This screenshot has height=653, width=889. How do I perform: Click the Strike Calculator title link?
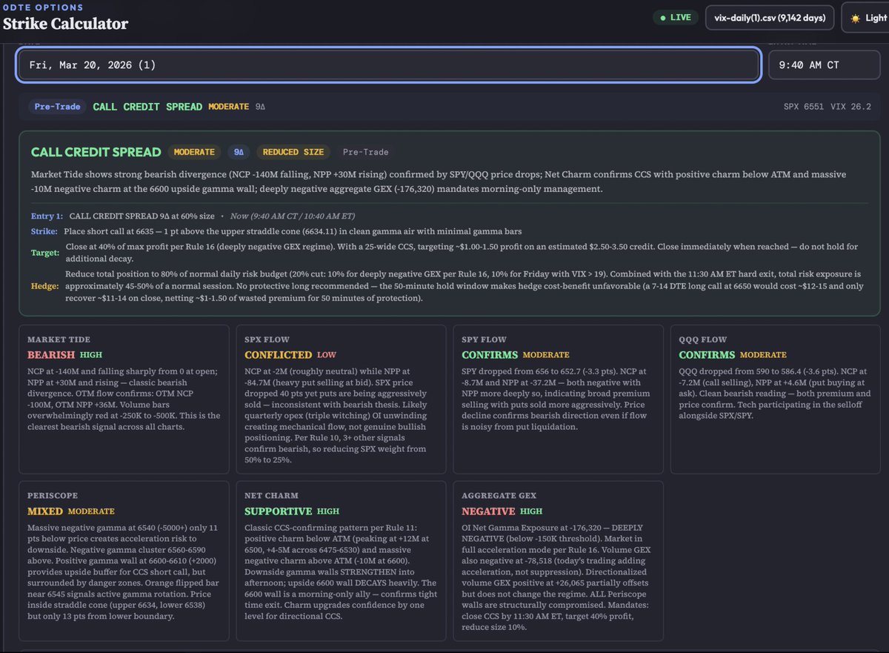tap(67, 23)
